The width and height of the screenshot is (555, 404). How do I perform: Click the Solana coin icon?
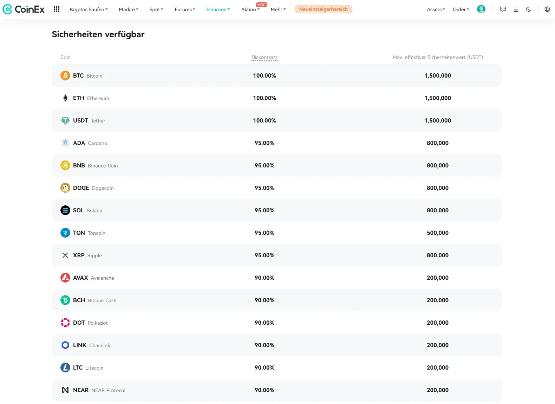pyautogui.click(x=65, y=210)
